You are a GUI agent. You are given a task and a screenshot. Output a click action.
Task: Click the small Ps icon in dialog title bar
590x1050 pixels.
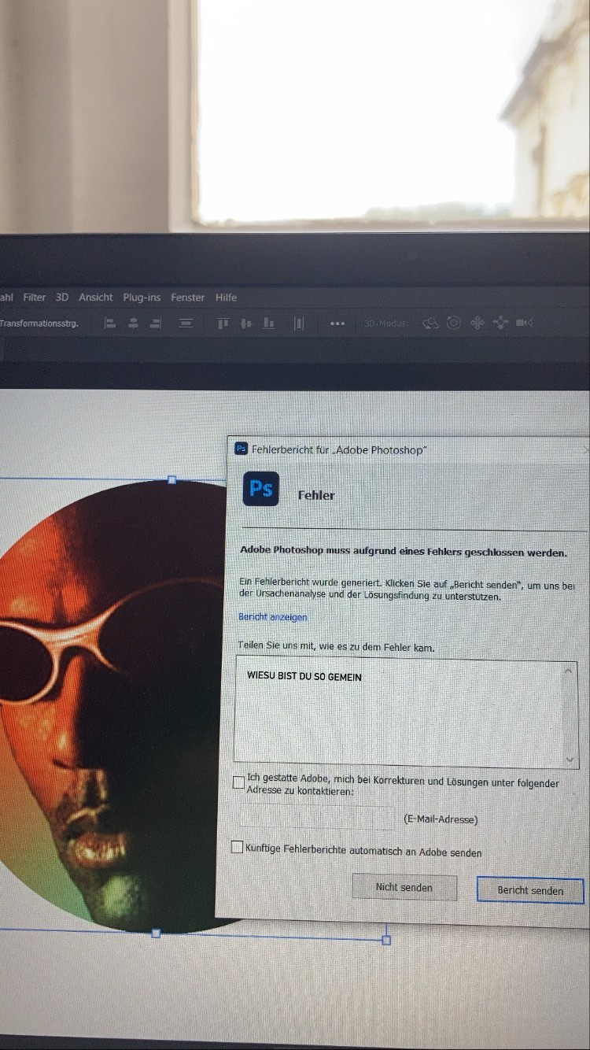click(x=242, y=449)
